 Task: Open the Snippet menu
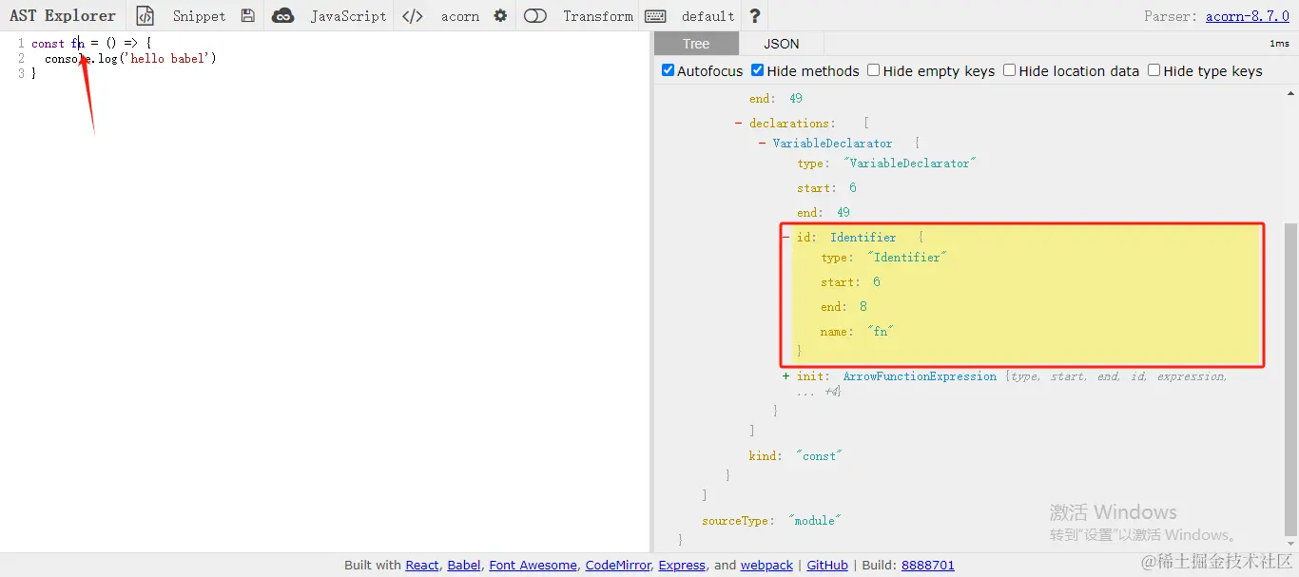(x=200, y=16)
